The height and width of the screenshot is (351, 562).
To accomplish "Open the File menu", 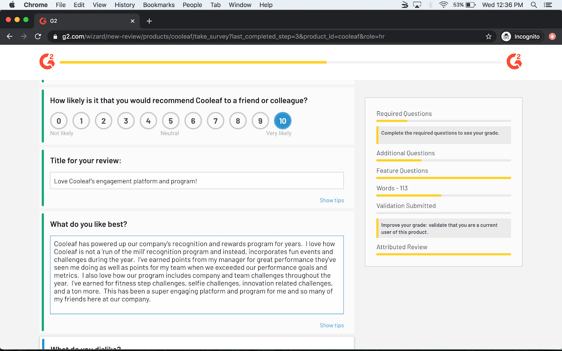I will coord(61,5).
